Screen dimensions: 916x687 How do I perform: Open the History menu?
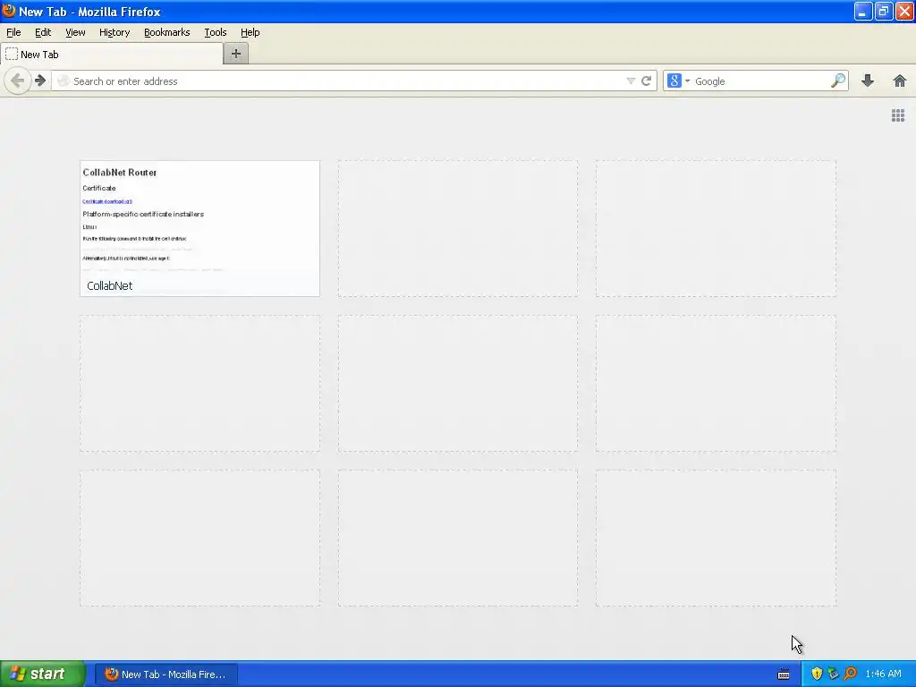point(114,32)
